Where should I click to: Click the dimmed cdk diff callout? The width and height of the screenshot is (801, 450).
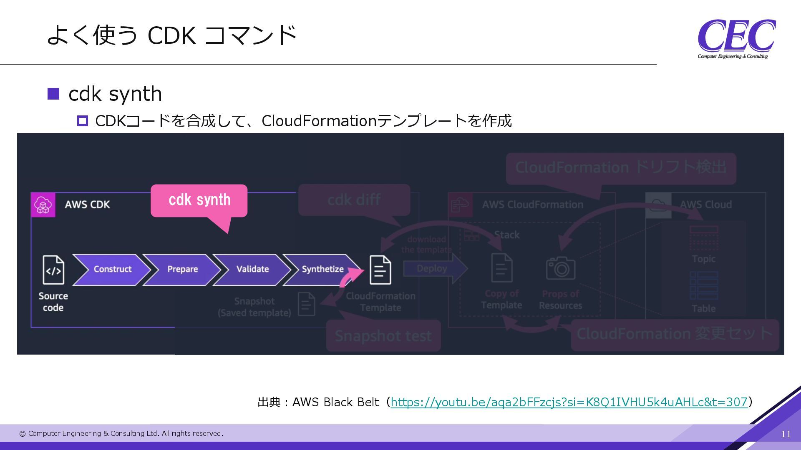pyautogui.click(x=354, y=200)
